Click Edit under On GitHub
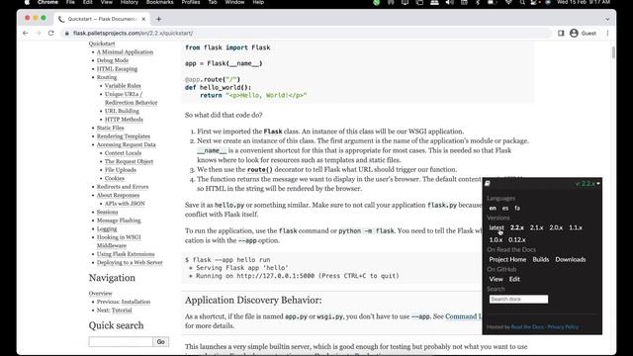 (514, 279)
